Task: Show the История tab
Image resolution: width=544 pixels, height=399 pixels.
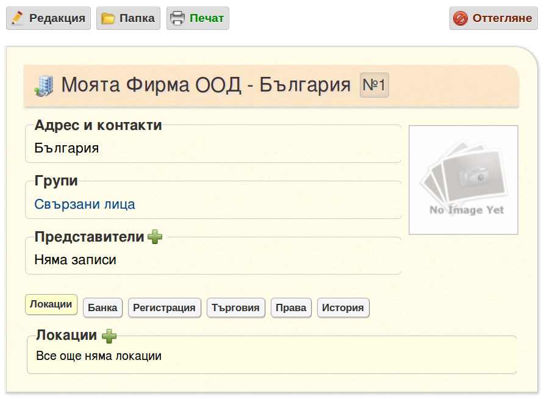Action: coord(343,307)
